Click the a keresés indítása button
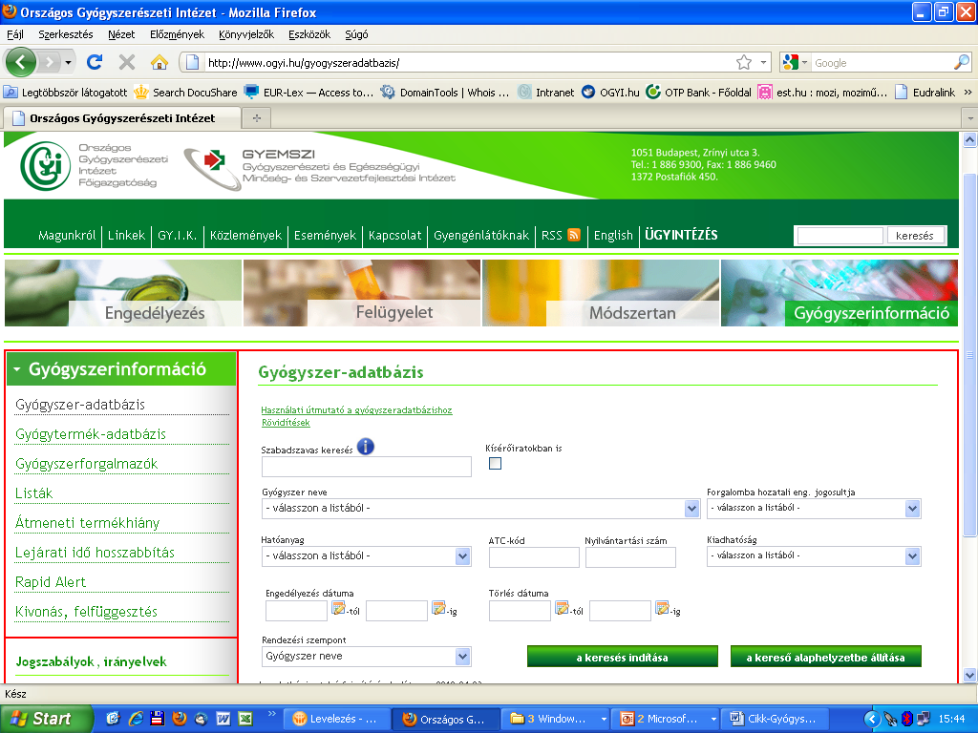 click(623, 657)
